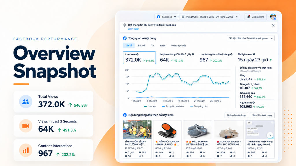Select the Lượt xem metric card
296x166 pixels.
click(139, 58)
